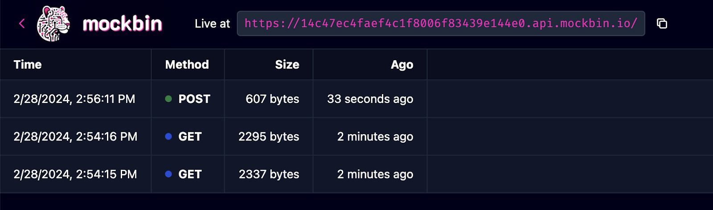Open the POST request from 2:56:11 PM
The width and height of the screenshot is (713, 210).
click(356, 99)
